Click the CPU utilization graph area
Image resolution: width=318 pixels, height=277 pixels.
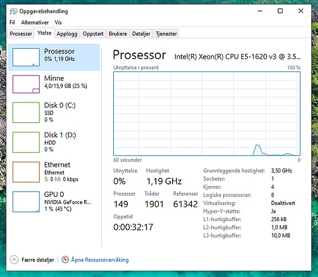pos(207,114)
